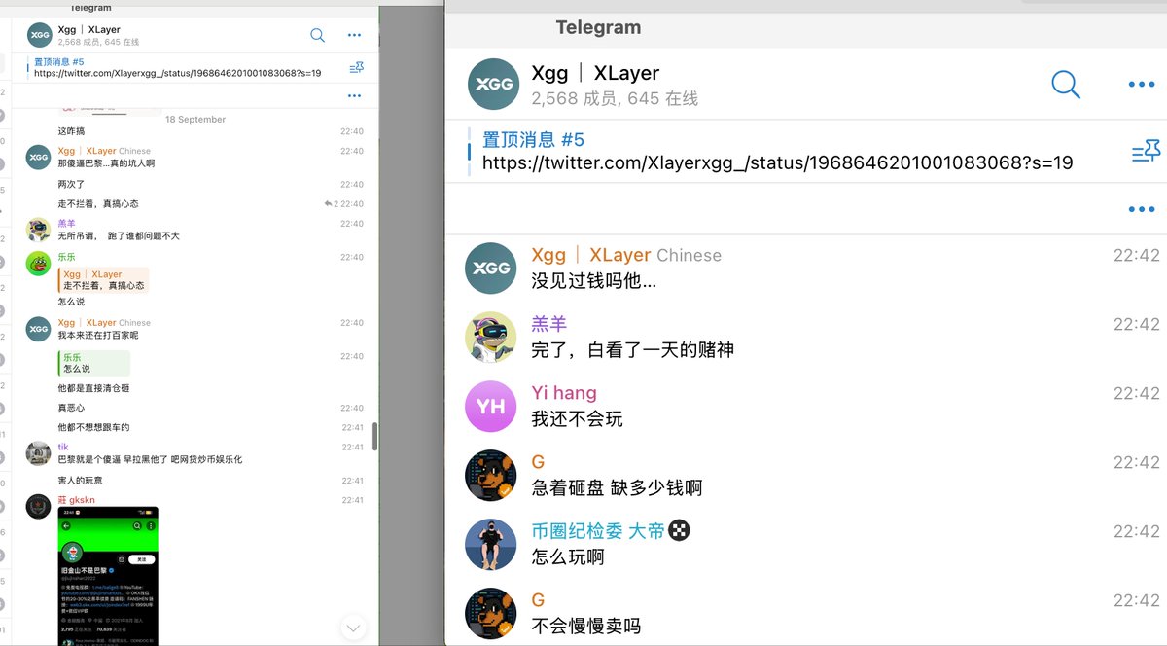The width and height of the screenshot is (1167, 646).
Task: Click message 怎么玩啊
Action: point(568,557)
